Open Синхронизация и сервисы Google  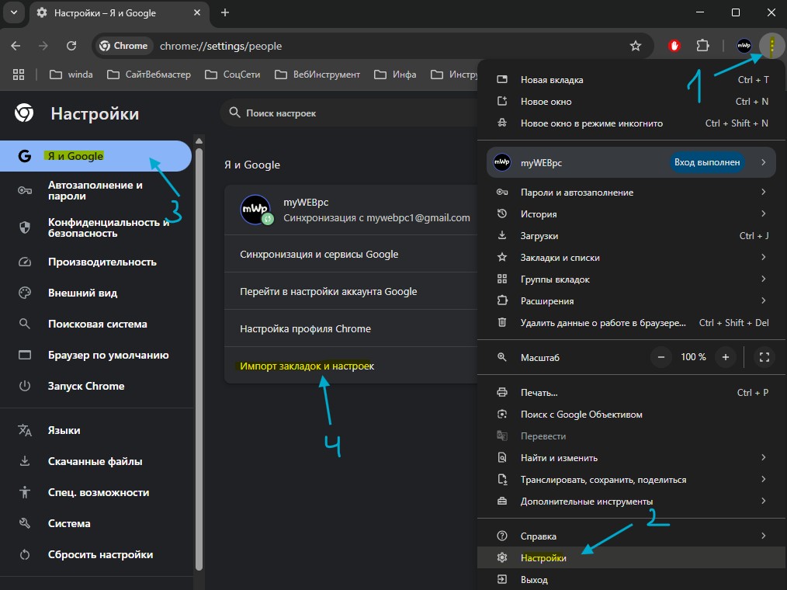tap(351, 254)
